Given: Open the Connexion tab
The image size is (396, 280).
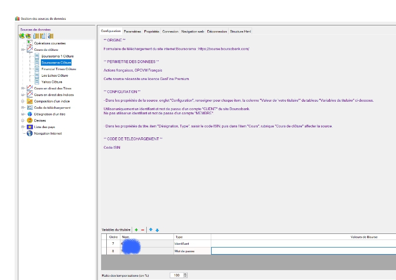Looking at the screenshot, I should [x=170, y=32].
